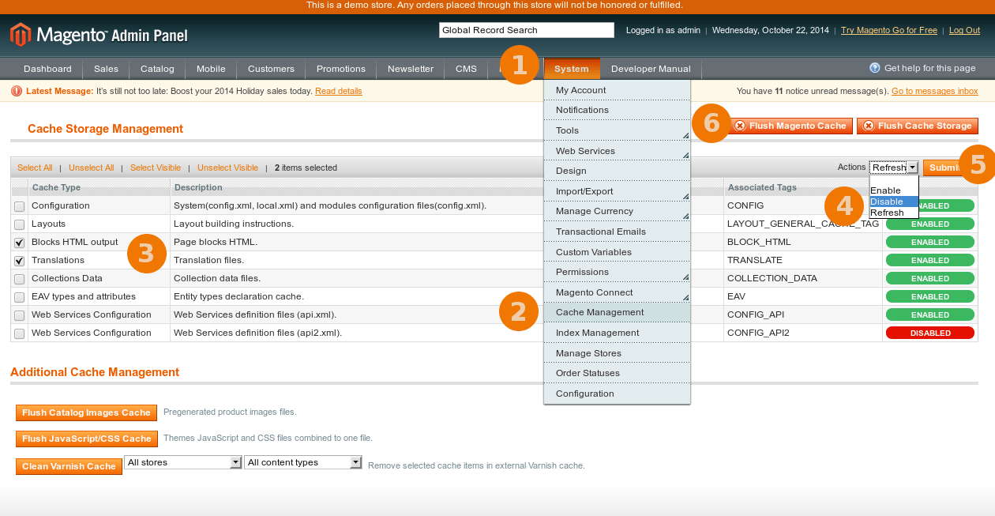Viewport: 995px width, 516px height.
Task: Check the Collections Data checkbox
Action: point(19,279)
